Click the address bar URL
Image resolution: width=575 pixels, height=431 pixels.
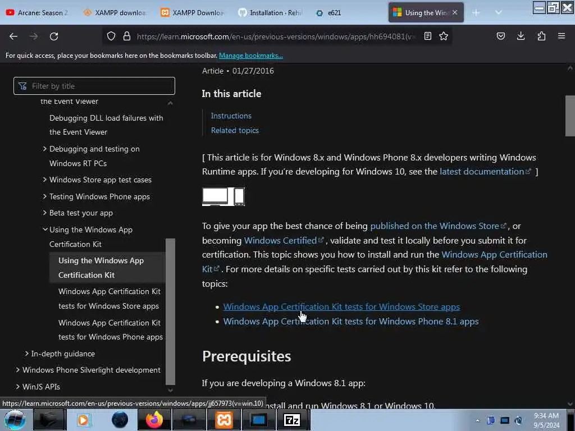click(276, 36)
